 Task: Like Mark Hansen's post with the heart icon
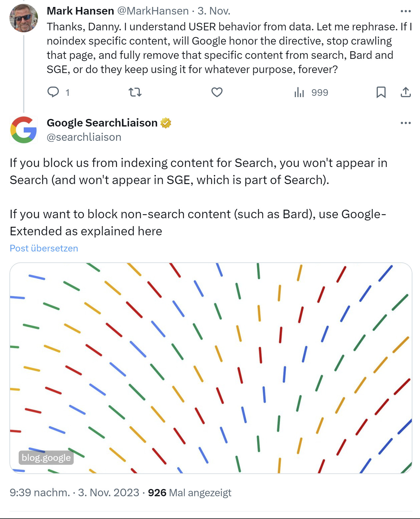(x=217, y=92)
